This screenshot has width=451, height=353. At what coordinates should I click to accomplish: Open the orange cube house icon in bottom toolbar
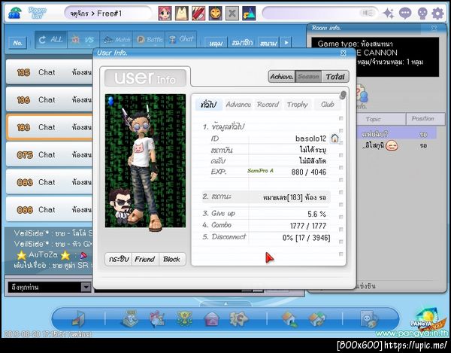[x=316, y=319]
